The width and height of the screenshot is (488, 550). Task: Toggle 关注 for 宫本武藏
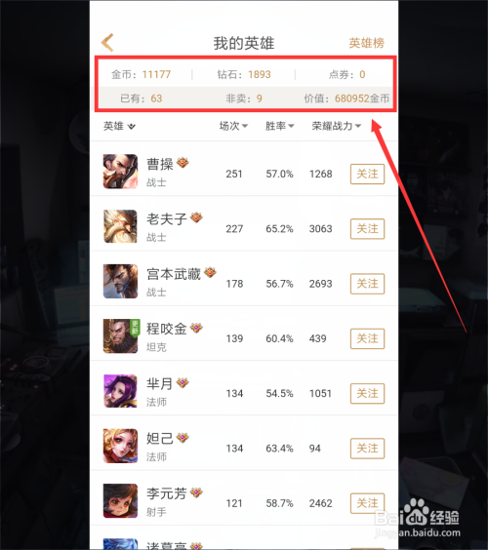click(367, 284)
